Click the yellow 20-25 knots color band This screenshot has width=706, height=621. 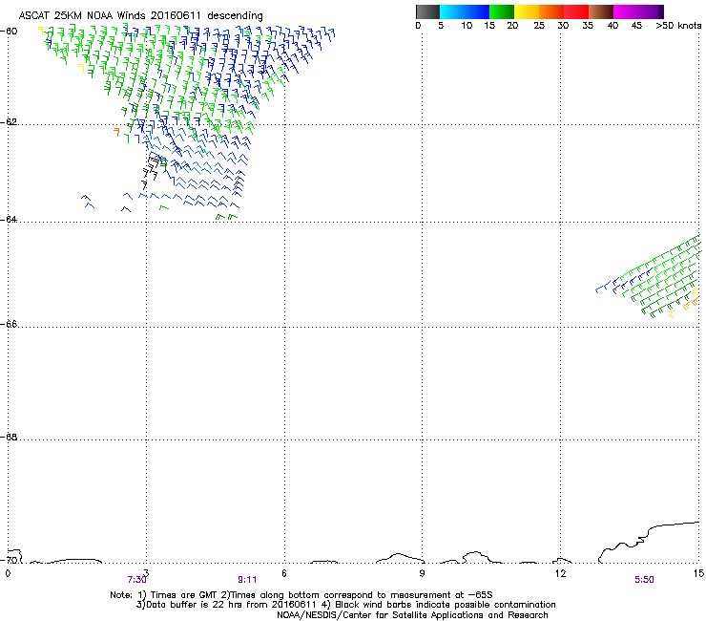pyautogui.click(x=527, y=11)
